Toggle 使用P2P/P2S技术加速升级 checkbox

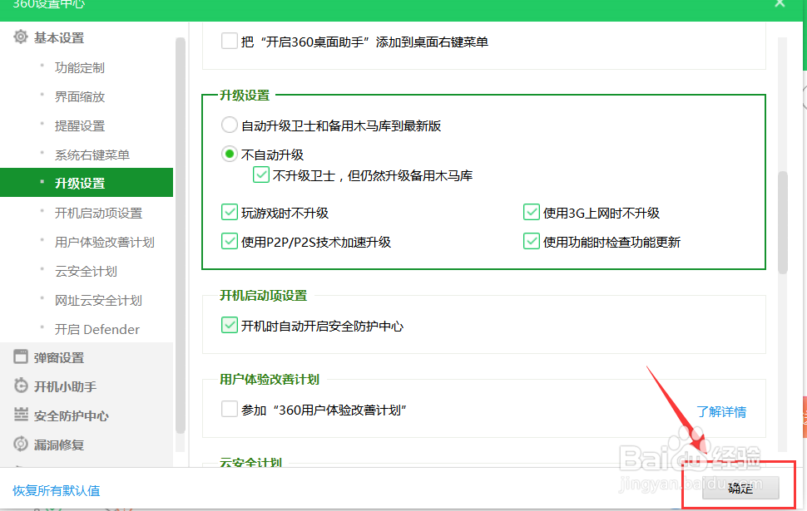click(x=229, y=241)
